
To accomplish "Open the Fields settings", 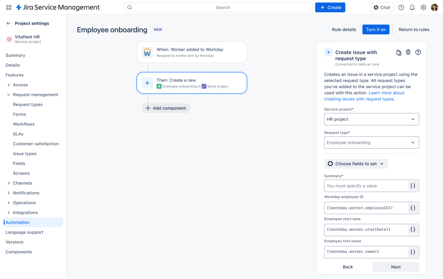I will pyautogui.click(x=19, y=163).
